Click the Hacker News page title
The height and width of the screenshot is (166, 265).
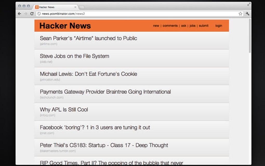(65, 26)
